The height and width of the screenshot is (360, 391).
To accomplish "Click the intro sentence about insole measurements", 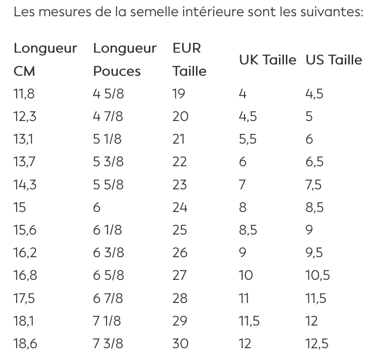I will click(x=188, y=11).
